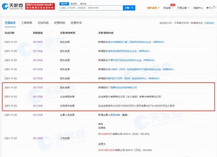
Task: Open the Tianyancha logo homepage link
Action: 13,6
